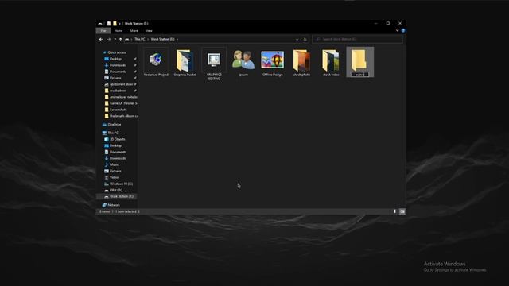This screenshot has width=509, height=286.
Task: Select Network in the navigation pane
Action: (114, 205)
